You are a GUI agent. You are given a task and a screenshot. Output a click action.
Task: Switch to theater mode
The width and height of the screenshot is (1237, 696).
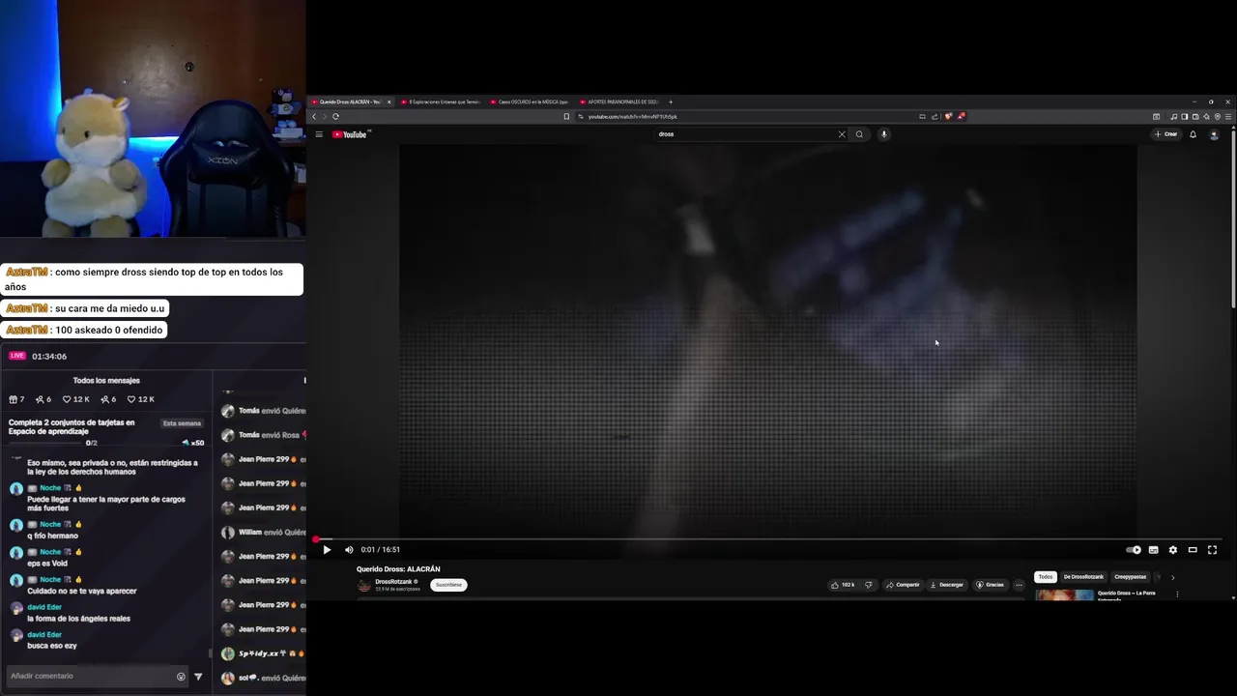pyautogui.click(x=1193, y=550)
